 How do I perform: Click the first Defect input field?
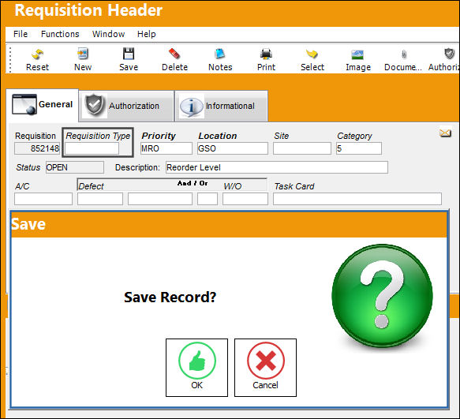100,199
